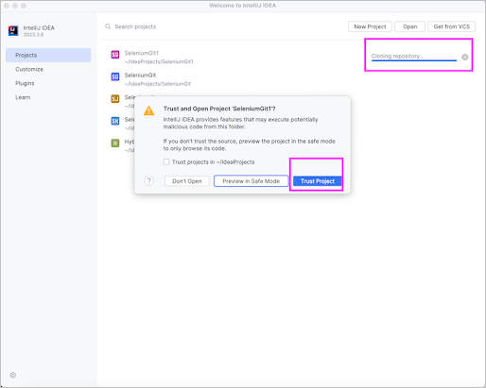486x388 pixels.
Task: Click the Don't Open button
Action: pyautogui.click(x=187, y=181)
